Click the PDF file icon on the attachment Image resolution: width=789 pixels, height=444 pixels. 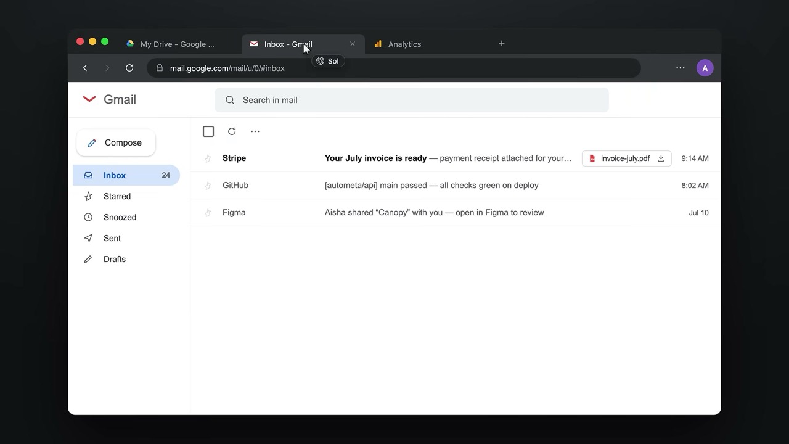click(592, 158)
